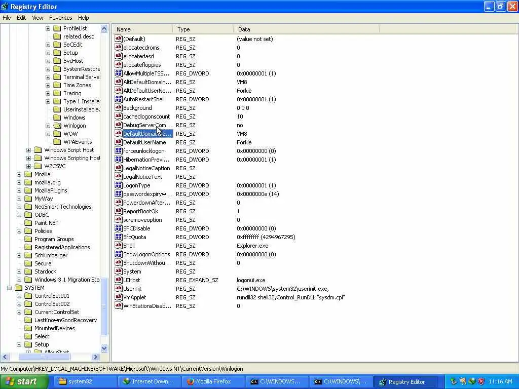Click the Winlogon open folder icon
This screenshot has width=519, height=389.
coord(57,126)
